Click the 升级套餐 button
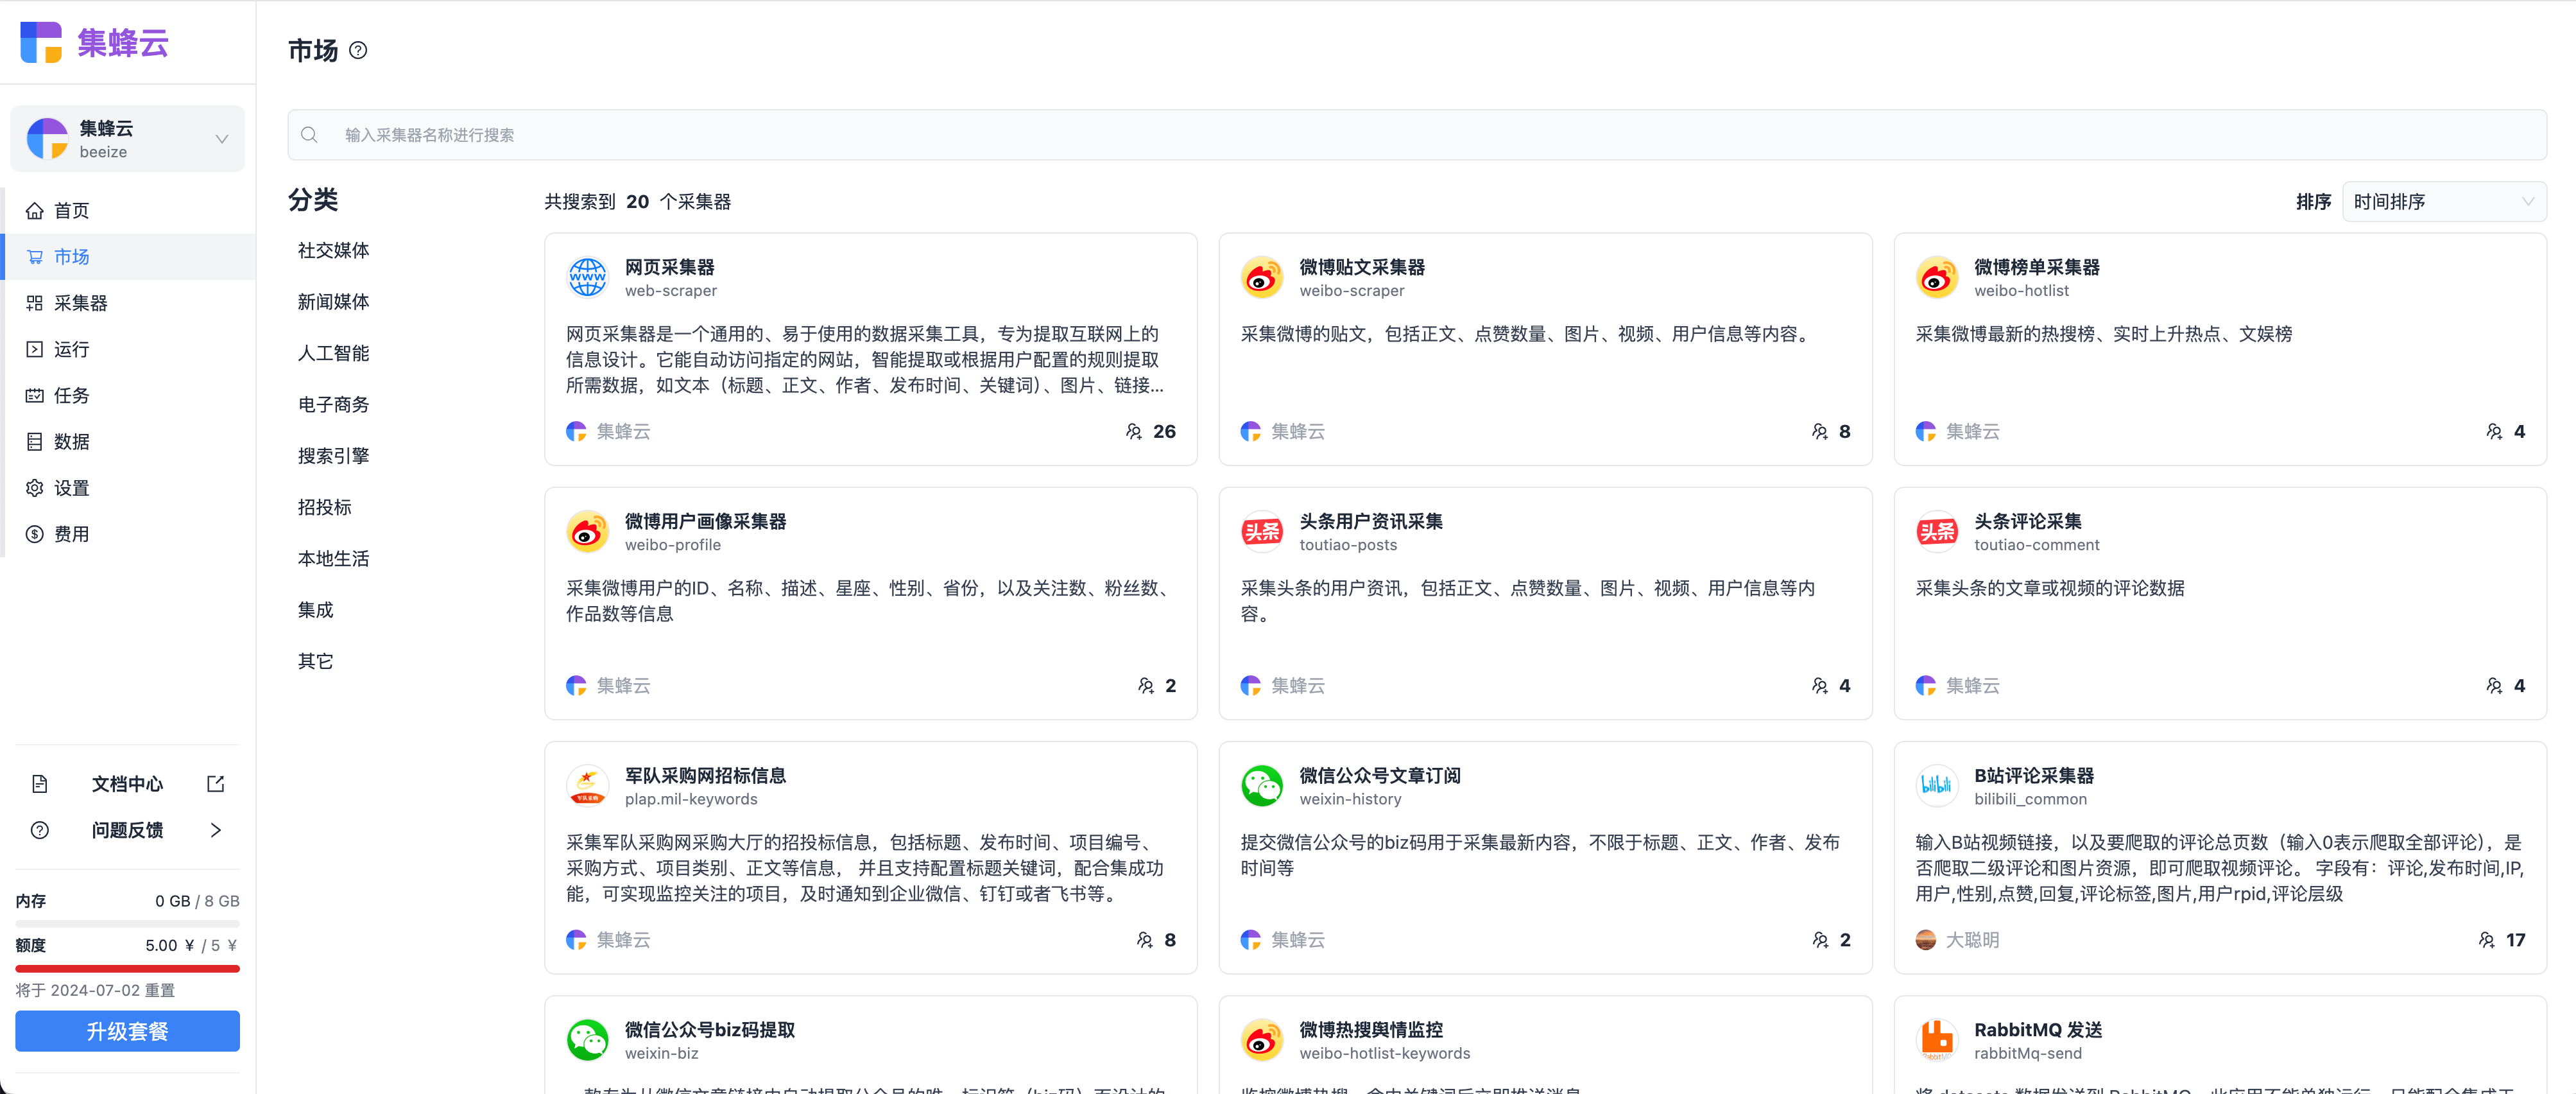This screenshot has width=2576, height=1094. tap(127, 1031)
